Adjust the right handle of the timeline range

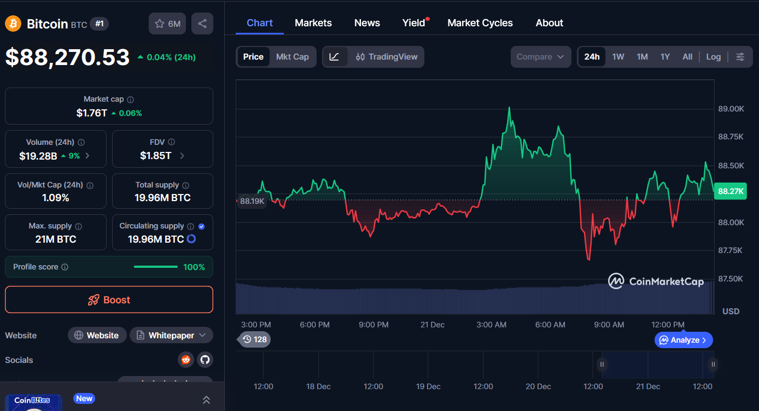click(713, 364)
